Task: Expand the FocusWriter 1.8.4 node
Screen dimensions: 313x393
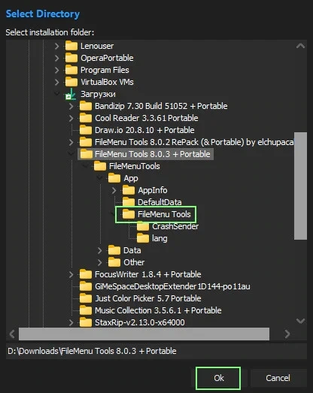Action: click(x=71, y=275)
